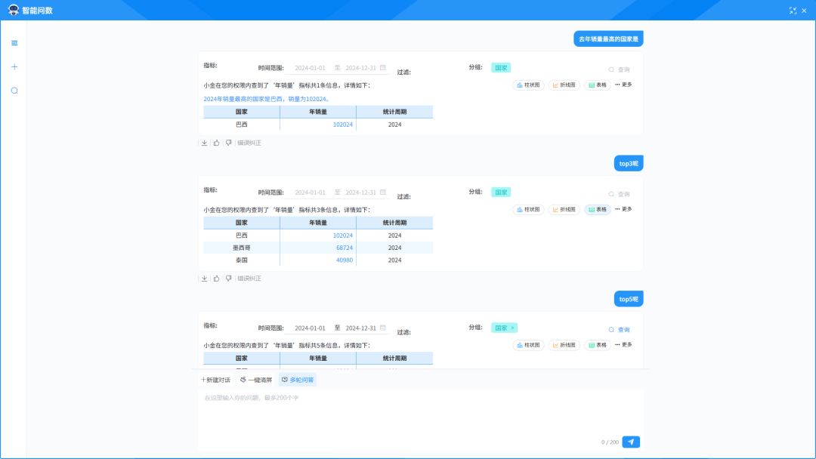Toggle 多轮问答 multi-turn mode
The image size is (816, 459).
click(298, 380)
